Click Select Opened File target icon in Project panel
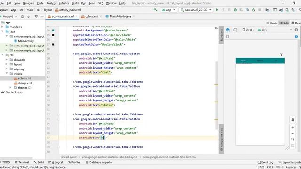Screen dimensions: 301x169 (x=22, y=16)
